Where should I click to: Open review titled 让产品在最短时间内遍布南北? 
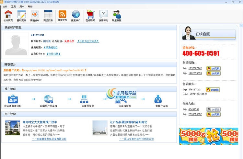click(129, 122)
